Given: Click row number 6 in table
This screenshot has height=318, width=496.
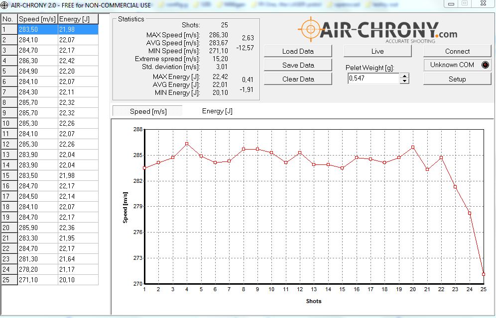Looking at the screenshot, I should [x=9, y=81].
